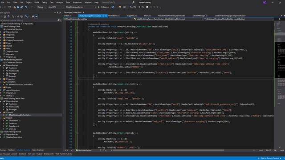
Task: Open the Any CPU platform dropdown
Action: [x=56, y=7]
